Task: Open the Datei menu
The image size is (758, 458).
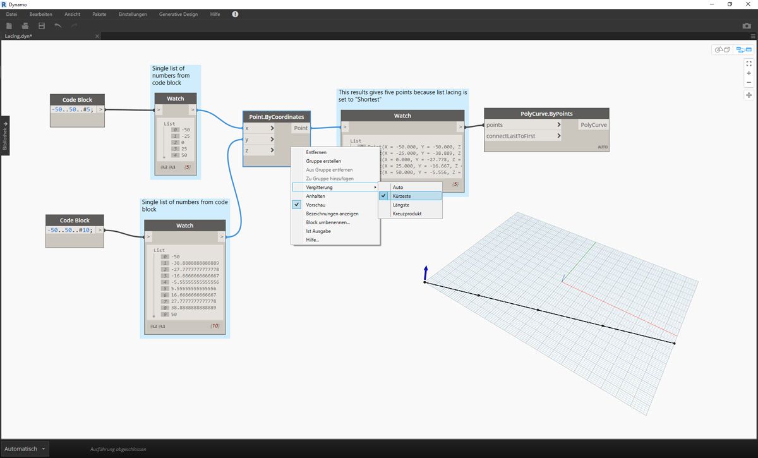Action: click(x=12, y=14)
